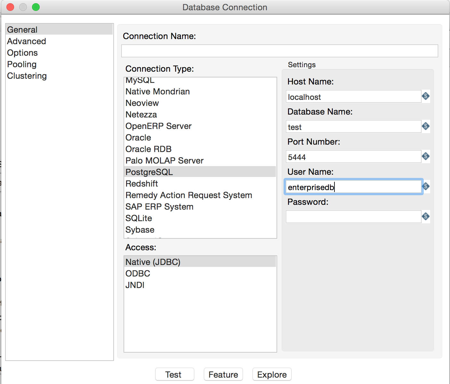Select OpenERP Server connection type

pos(200,126)
